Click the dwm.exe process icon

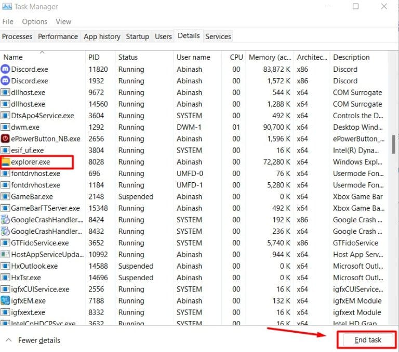tap(6, 127)
